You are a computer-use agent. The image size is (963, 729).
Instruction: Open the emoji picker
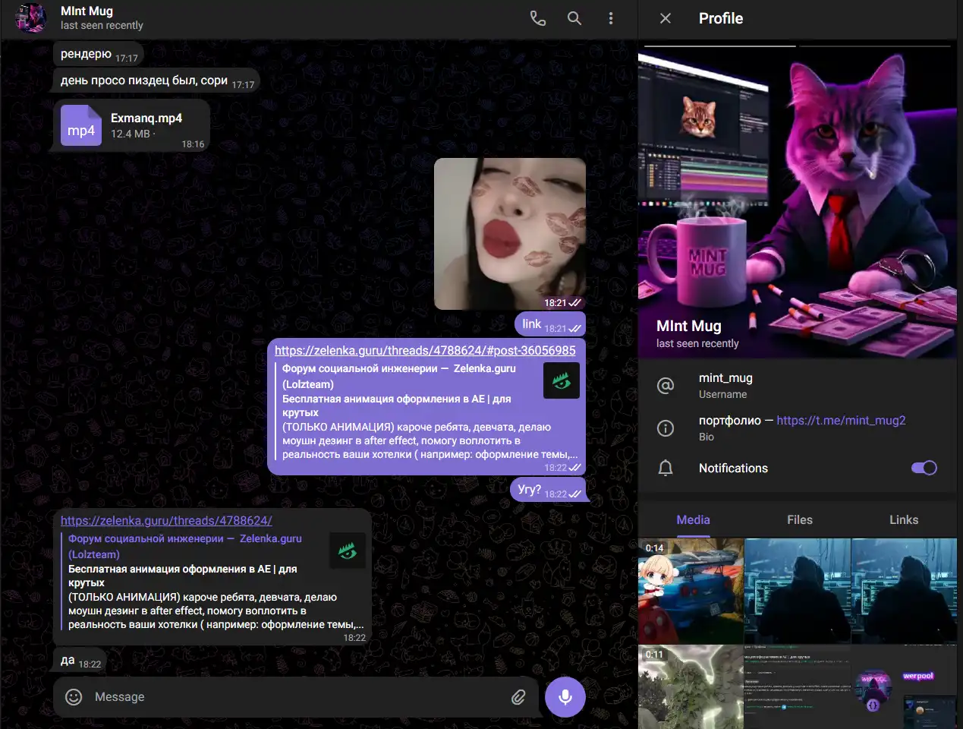pos(74,697)
